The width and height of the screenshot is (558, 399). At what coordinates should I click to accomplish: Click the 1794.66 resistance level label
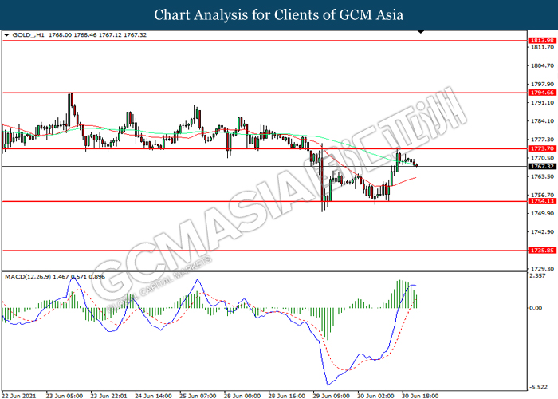click(541, 93)
